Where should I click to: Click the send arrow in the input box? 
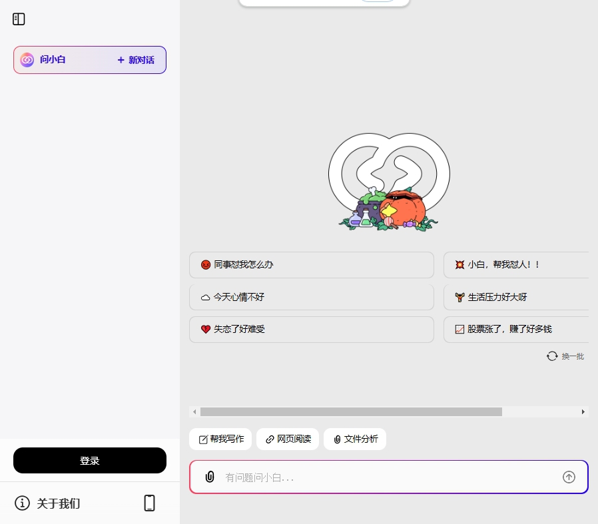pyautogui.click(x=569, y=477)
